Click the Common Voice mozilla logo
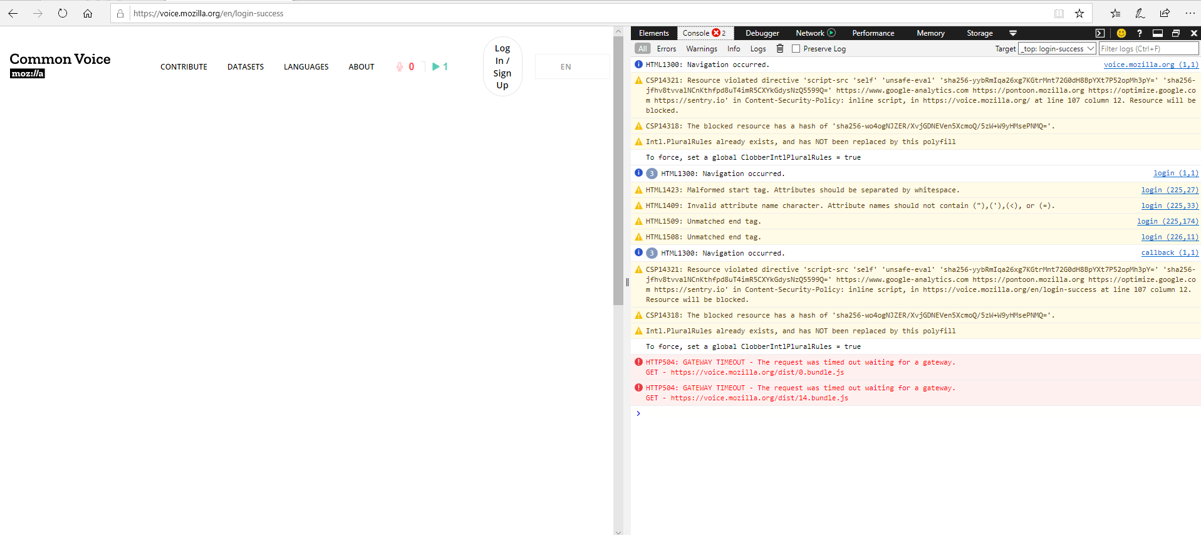 tap(60, 65)
